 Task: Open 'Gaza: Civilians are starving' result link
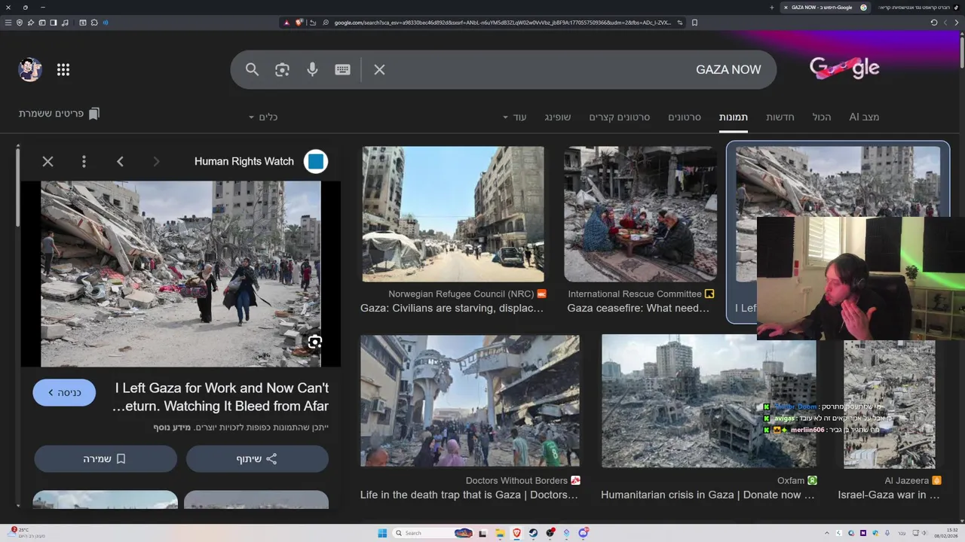coord(452,308)
